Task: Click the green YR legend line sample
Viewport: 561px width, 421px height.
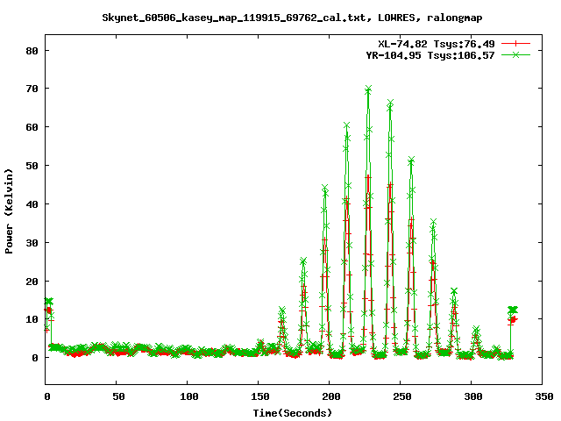Action: pyautogui.click(x=515, y=54)
